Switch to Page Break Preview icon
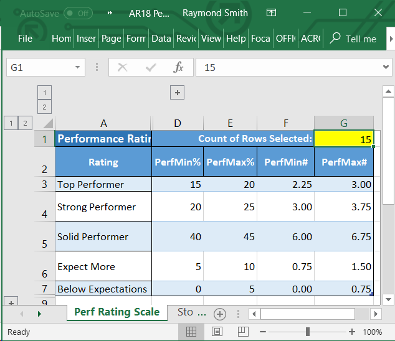The image size is (395, 341). 243,332
